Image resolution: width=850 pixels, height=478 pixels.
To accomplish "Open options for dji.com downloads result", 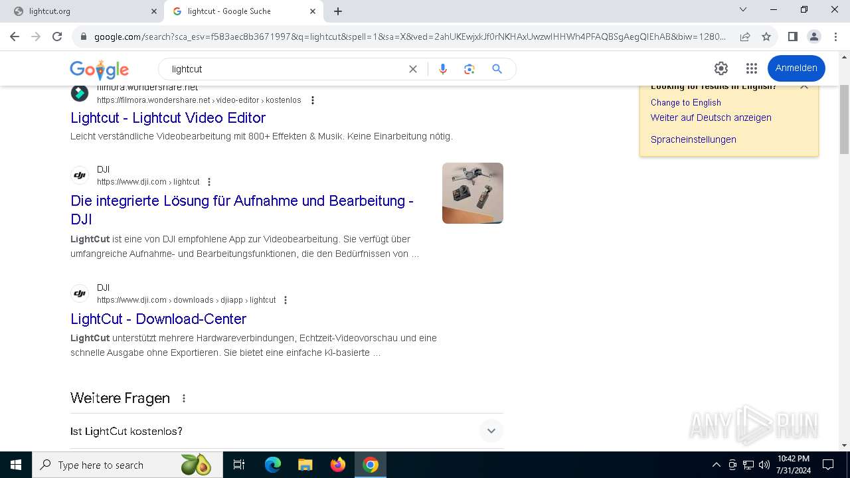I will [286, 300].
